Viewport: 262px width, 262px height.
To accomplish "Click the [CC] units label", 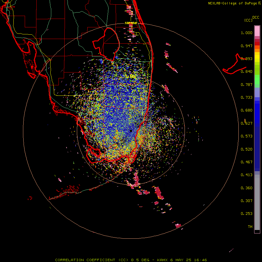I will point(248,20).
